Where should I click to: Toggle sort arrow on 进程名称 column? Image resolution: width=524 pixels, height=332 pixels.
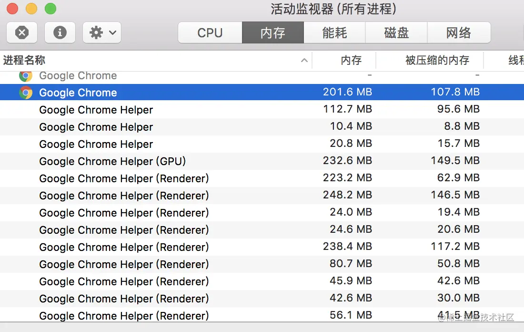[304, 61]
